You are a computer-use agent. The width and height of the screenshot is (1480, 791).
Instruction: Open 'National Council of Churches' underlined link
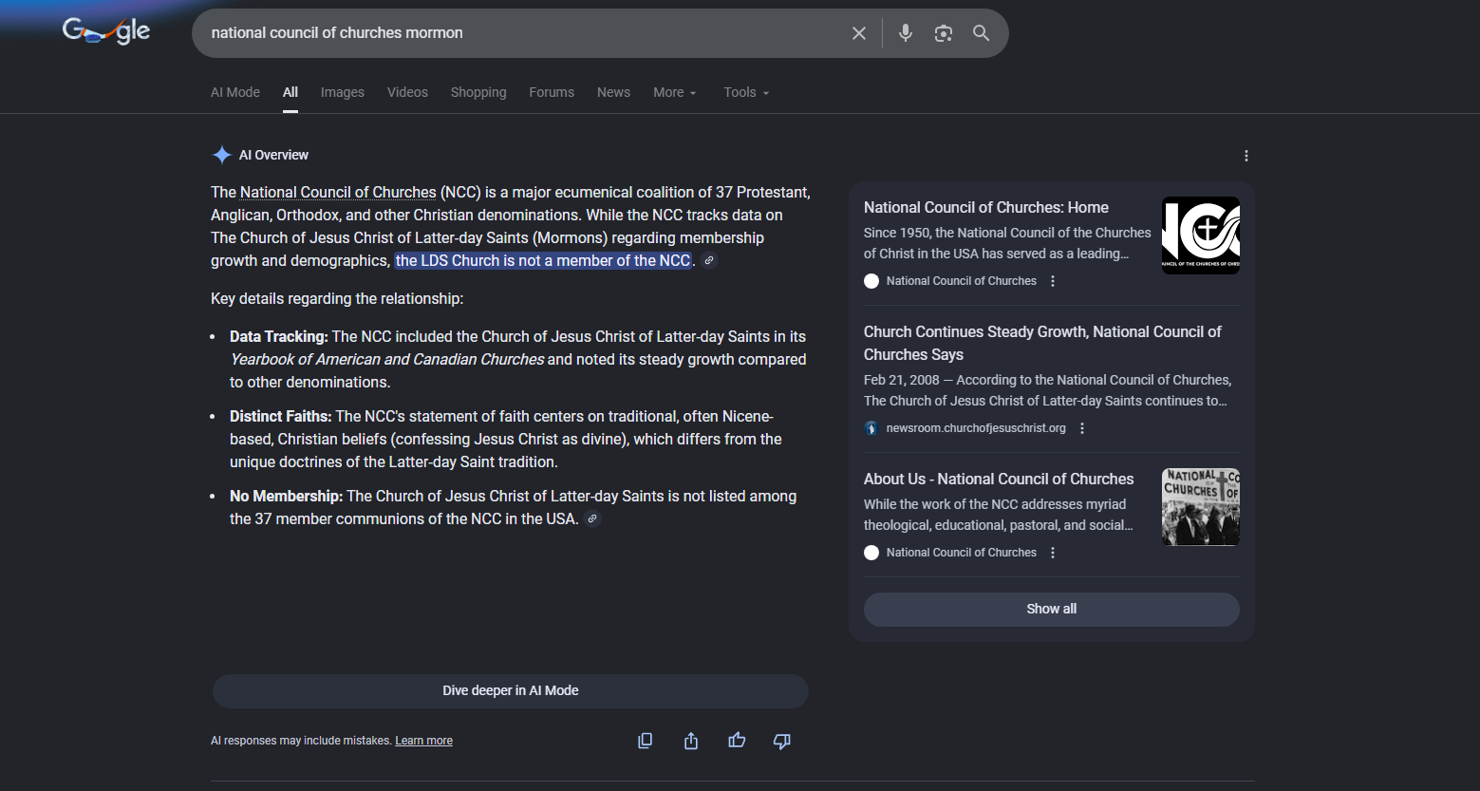pyautogui.click(x=338, y=192)
